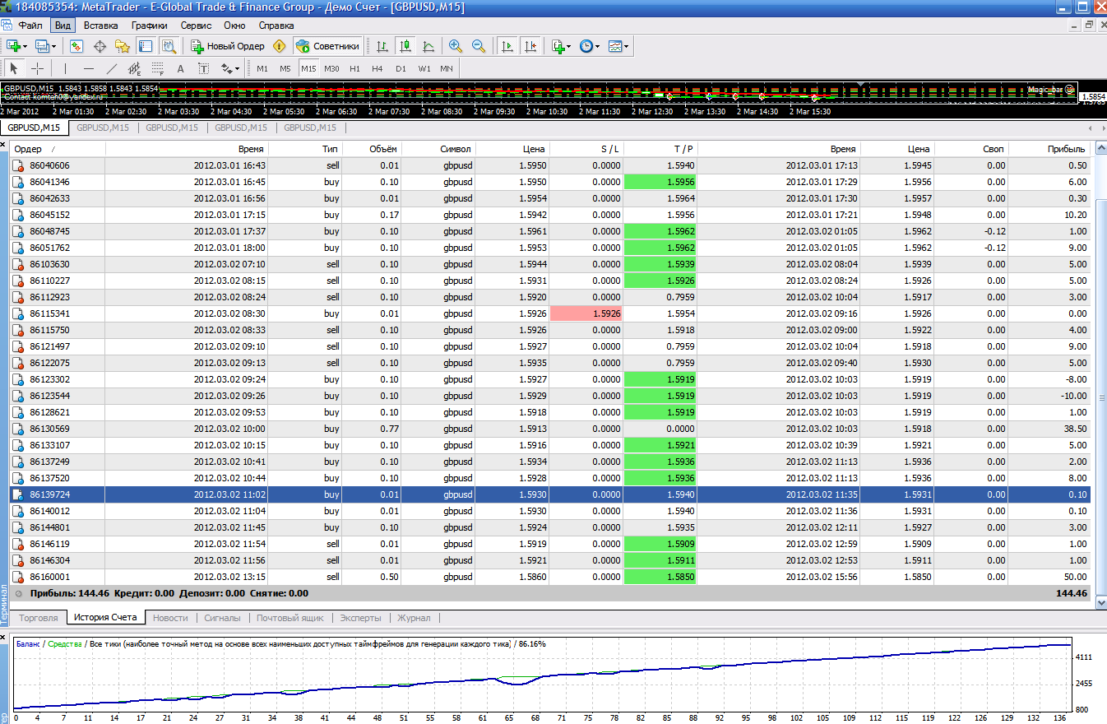This screenshot has width=1107, height=724.
Task: Open the Profiles toolbar icon
Action: [41, 46]
